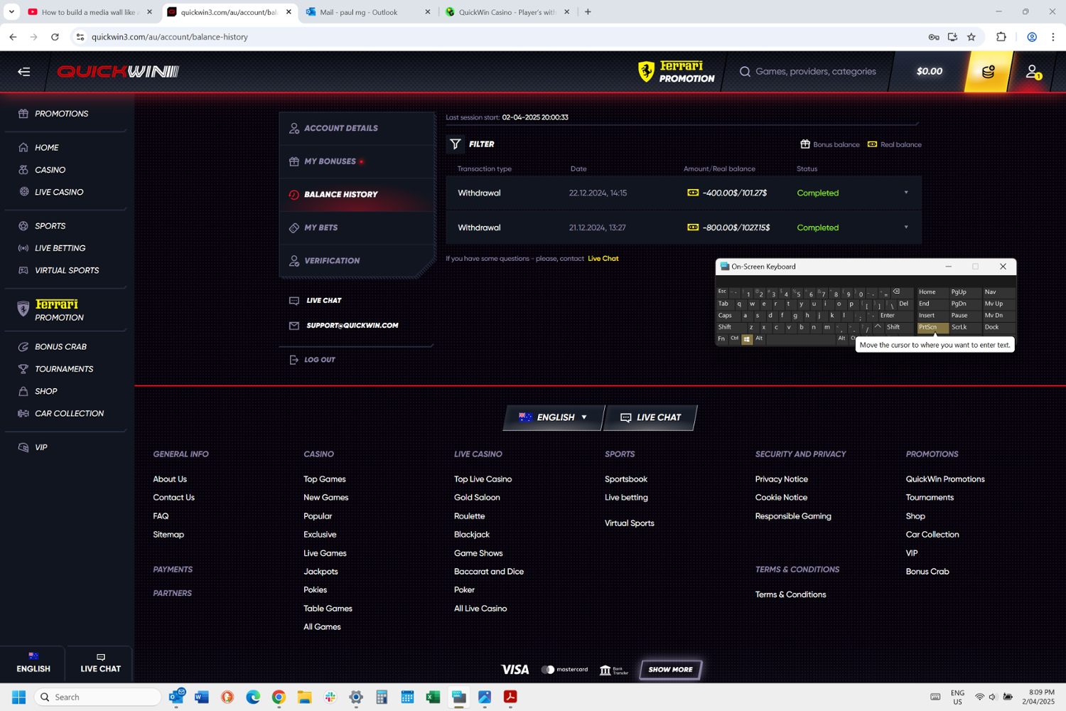Toggle the Caps key on On-Screen Keyboard
The width and height of the screenshot is (1066, 711).
[725, 316]
